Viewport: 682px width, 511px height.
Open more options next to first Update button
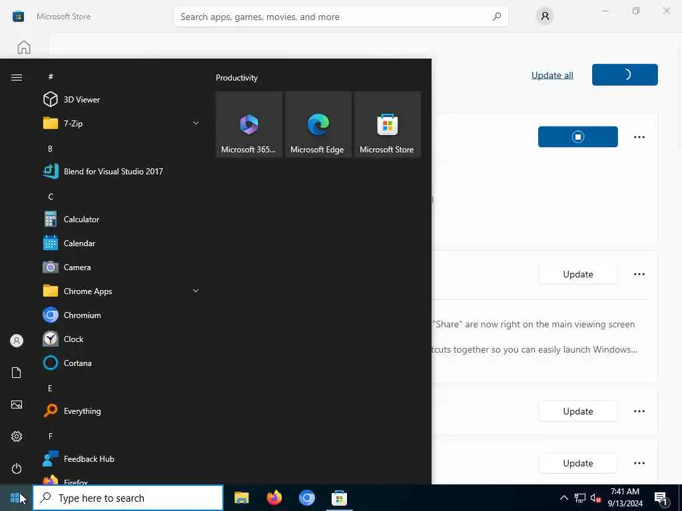pyautogui.click(x=639, y=274)
